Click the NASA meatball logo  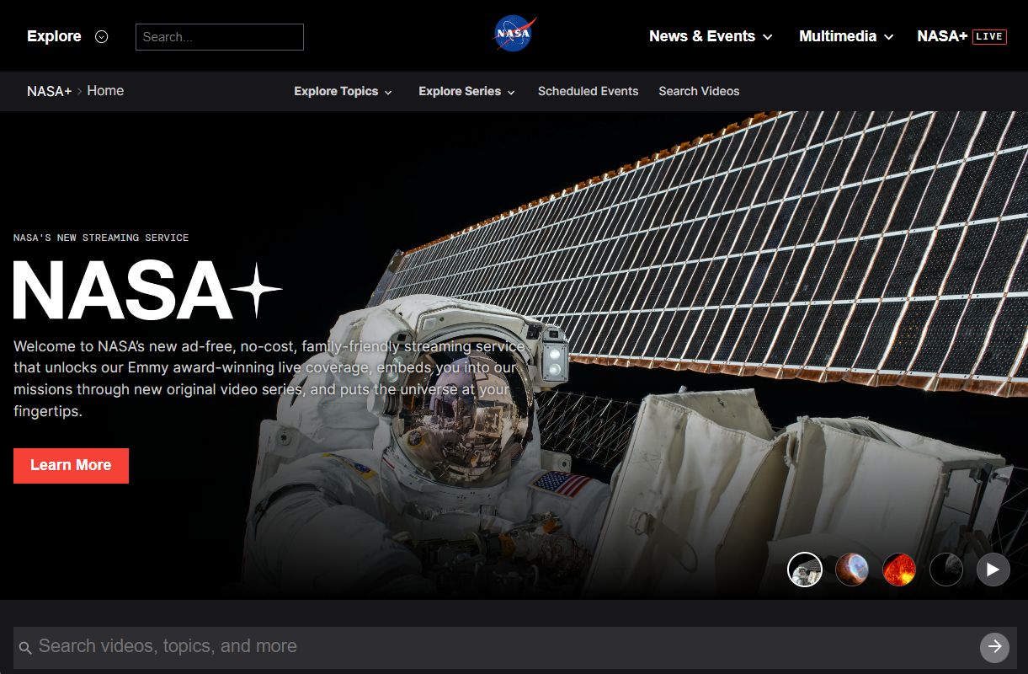click(514, 35)
